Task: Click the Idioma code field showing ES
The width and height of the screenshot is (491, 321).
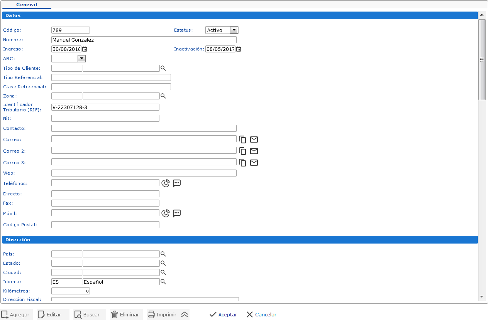Action: (x=67, y=282)
